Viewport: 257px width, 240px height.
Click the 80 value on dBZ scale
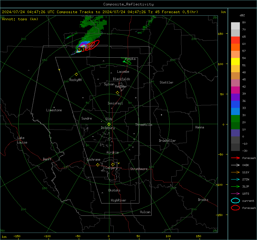point(244,23)
